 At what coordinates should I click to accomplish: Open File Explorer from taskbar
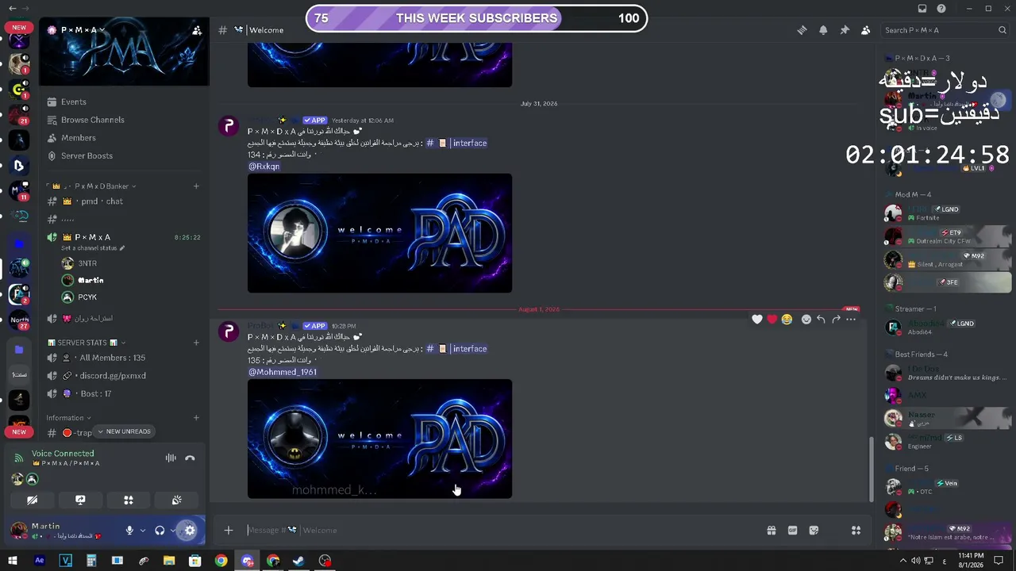(x=169, y=561)
